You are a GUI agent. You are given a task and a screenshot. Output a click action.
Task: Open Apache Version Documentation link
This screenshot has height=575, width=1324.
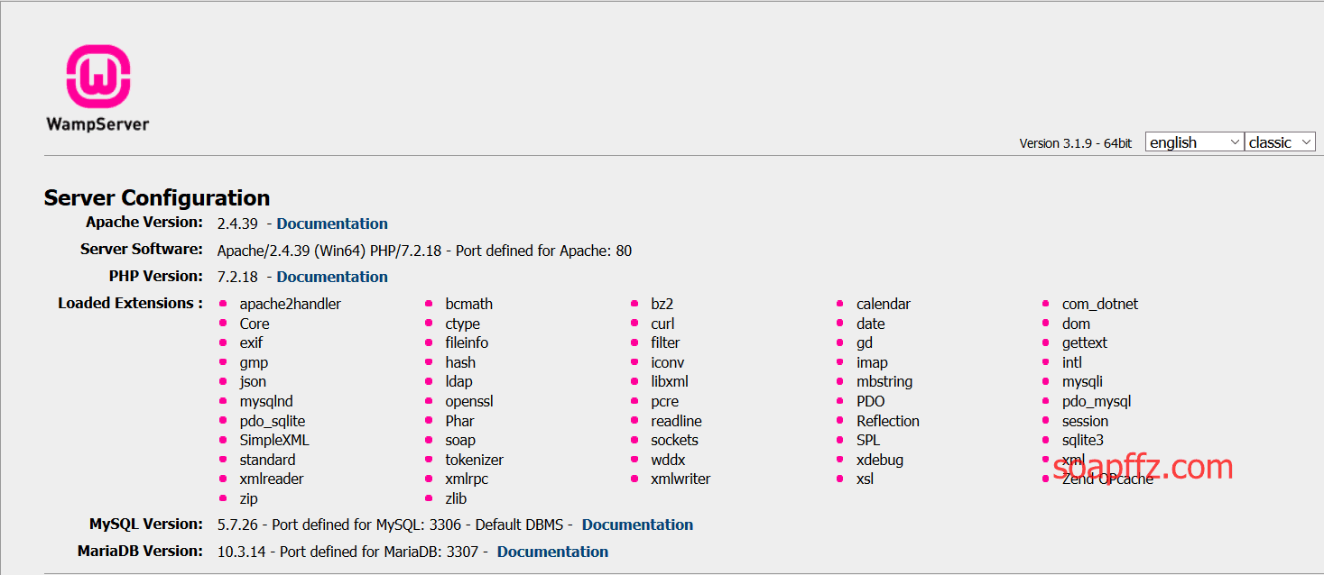coord(332,224)
